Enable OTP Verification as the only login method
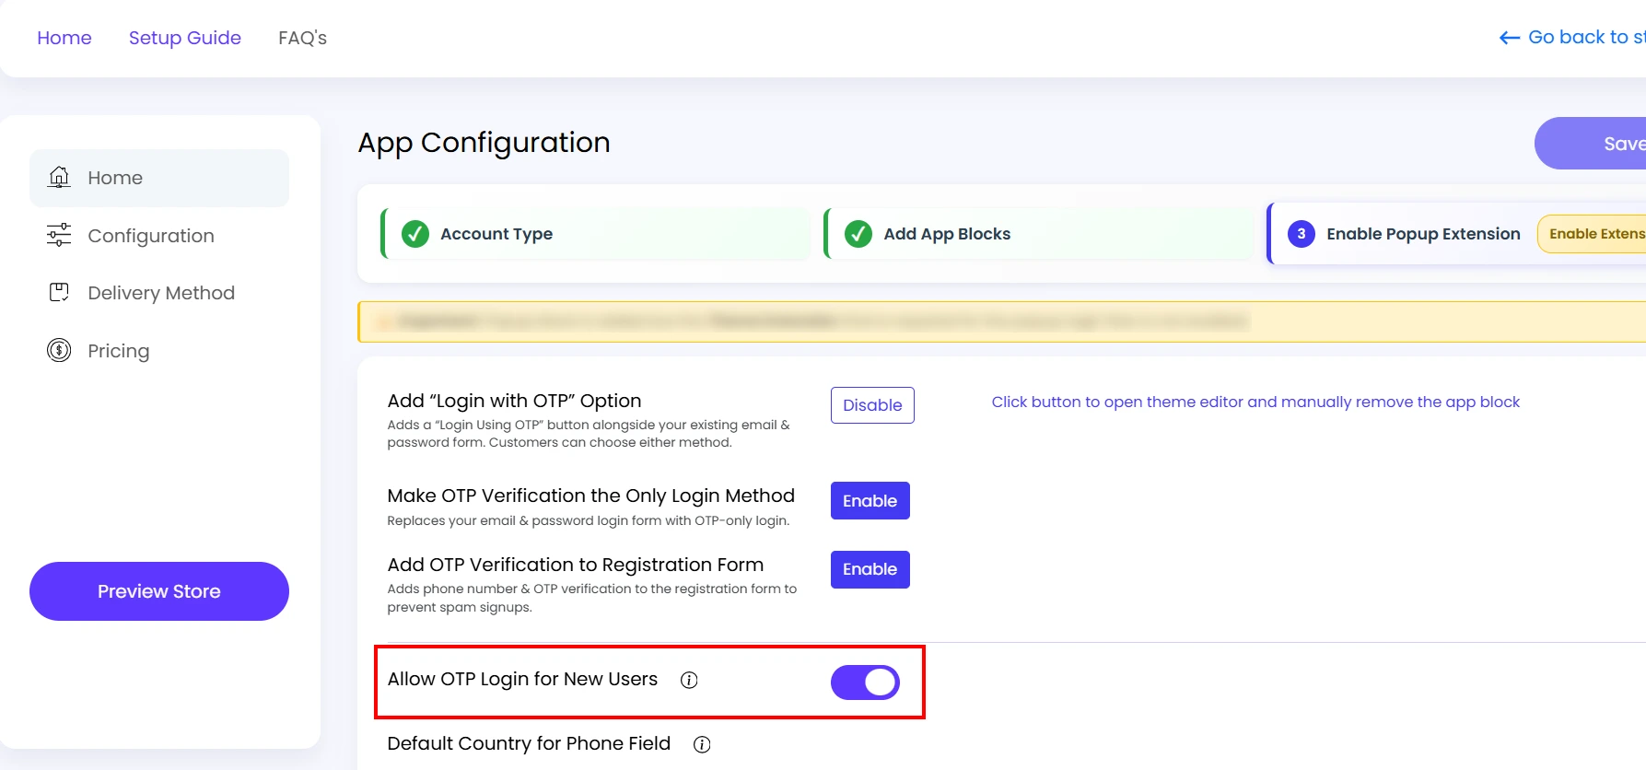The height and width of the screenshot is (770, 1646). pos(870,500)
